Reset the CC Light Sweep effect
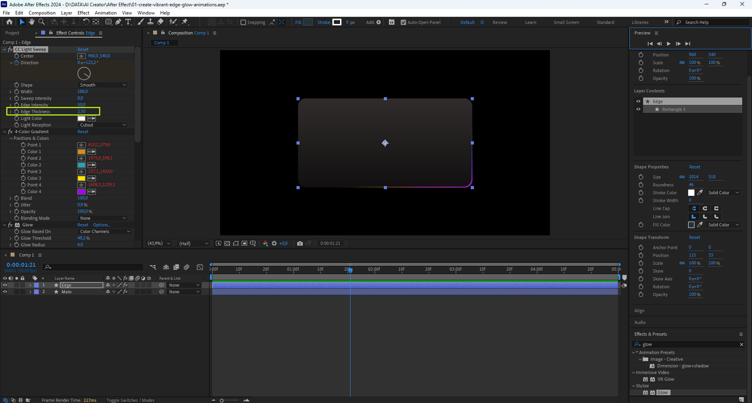The image size is (752, 403). (83, 49)
